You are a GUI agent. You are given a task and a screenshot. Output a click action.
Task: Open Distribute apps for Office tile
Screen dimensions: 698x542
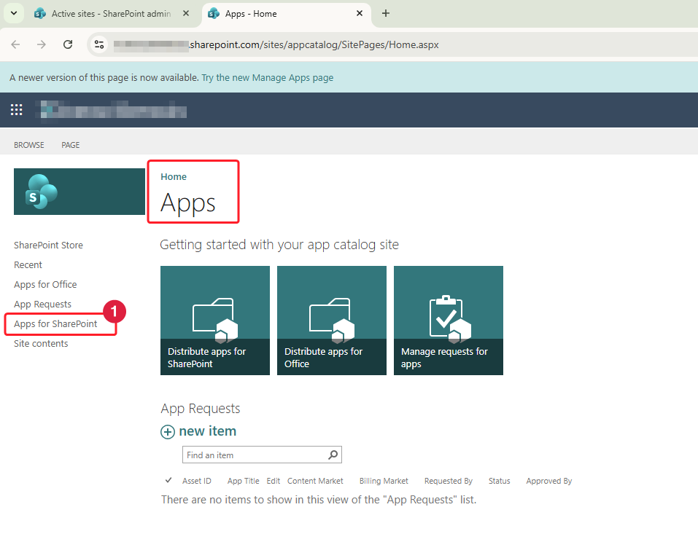click(x=331, y=321)
